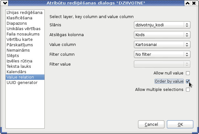This screenshot has width=199, height=134.
Task: Open the window menu arrow in title bar
Action: 5,3
